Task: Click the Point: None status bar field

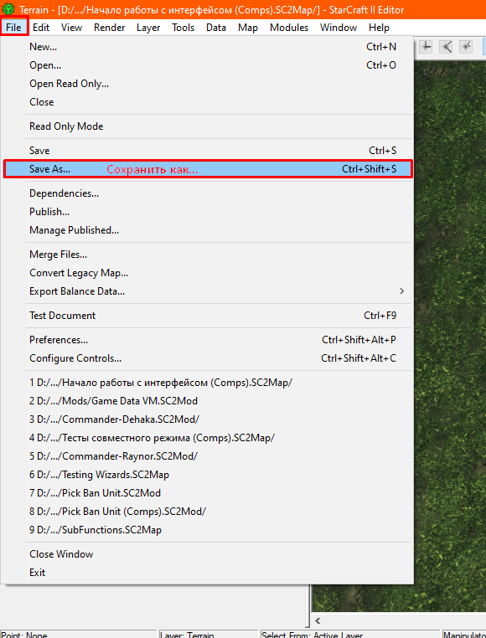Action: (x=78, y=634)
